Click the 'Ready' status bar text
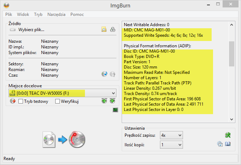The width and height of the screenshot is (241, 165). [9, 159]
